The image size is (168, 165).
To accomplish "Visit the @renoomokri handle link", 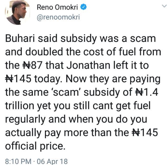I will [x=58, y=17].
